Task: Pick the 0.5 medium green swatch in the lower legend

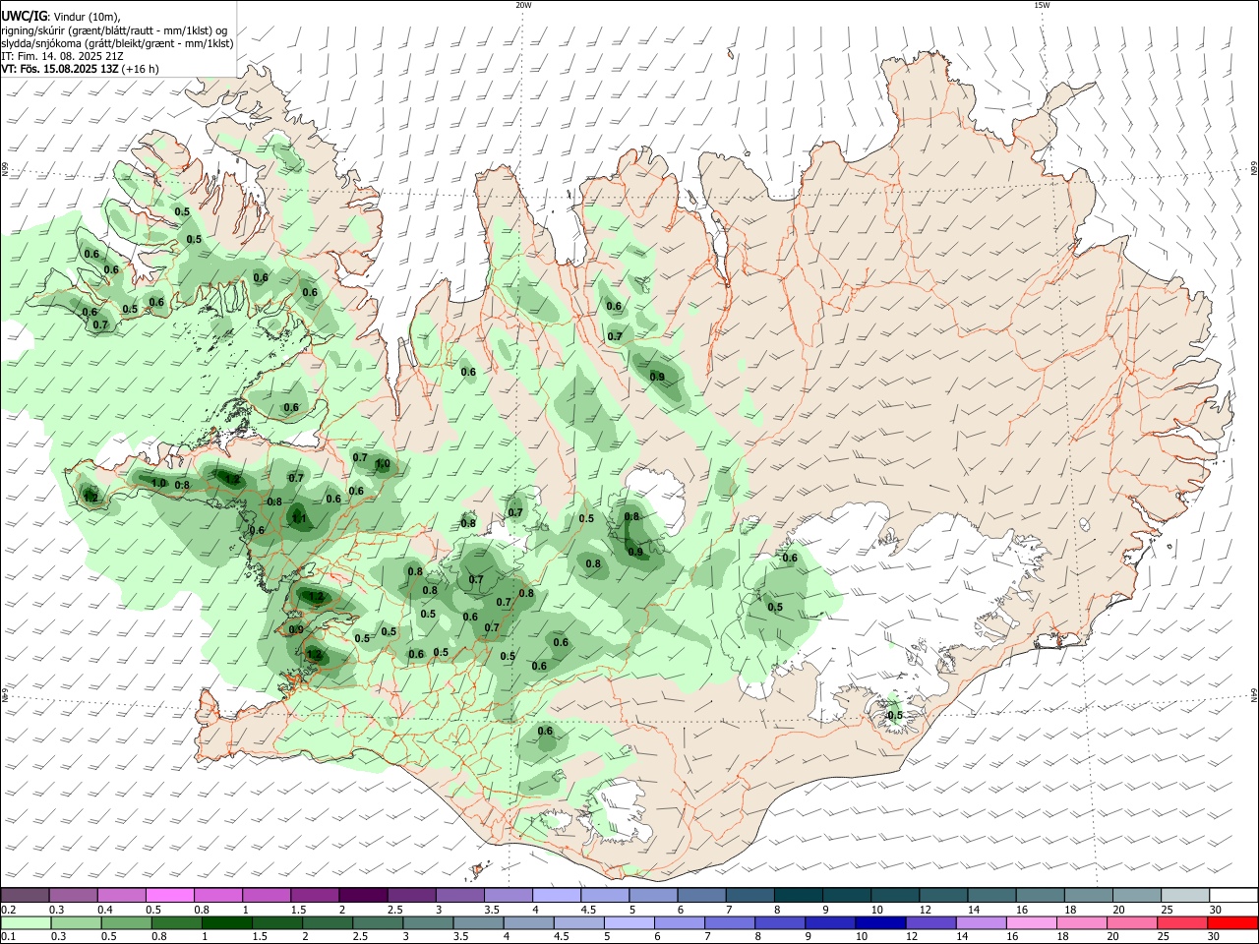Action: pos(126,922)
